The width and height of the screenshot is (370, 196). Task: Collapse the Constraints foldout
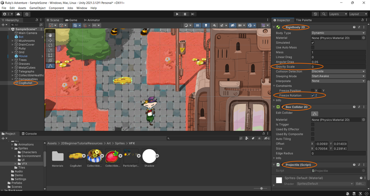tap(274, 86)
